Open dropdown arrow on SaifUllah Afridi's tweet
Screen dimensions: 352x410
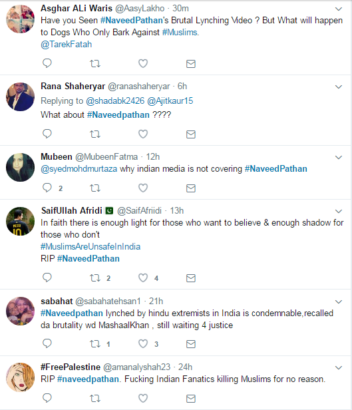339,211
